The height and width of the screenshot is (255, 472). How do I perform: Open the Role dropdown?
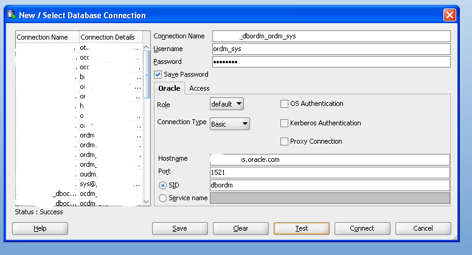click(x=227, y=104)
